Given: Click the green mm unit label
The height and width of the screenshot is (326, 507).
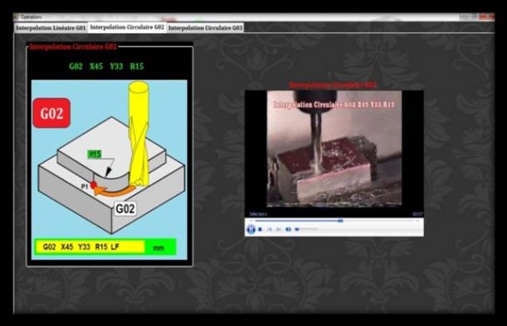Looking at the screenshot, I should tap(158, 247).
